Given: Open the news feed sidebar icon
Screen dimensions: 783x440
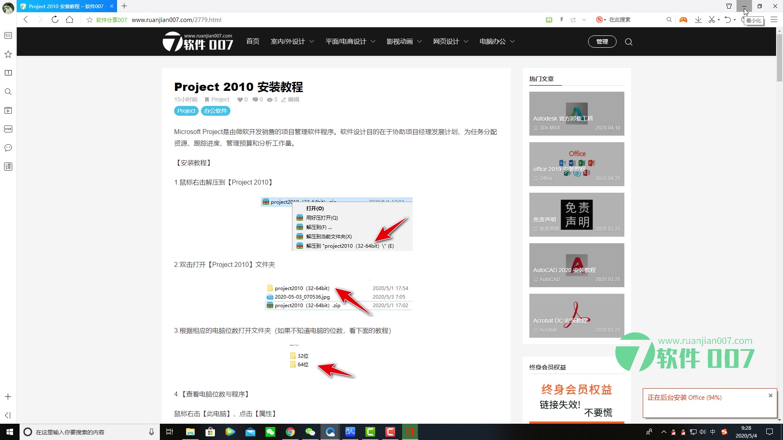Looking at the screenshot, I should click(8, 35).
